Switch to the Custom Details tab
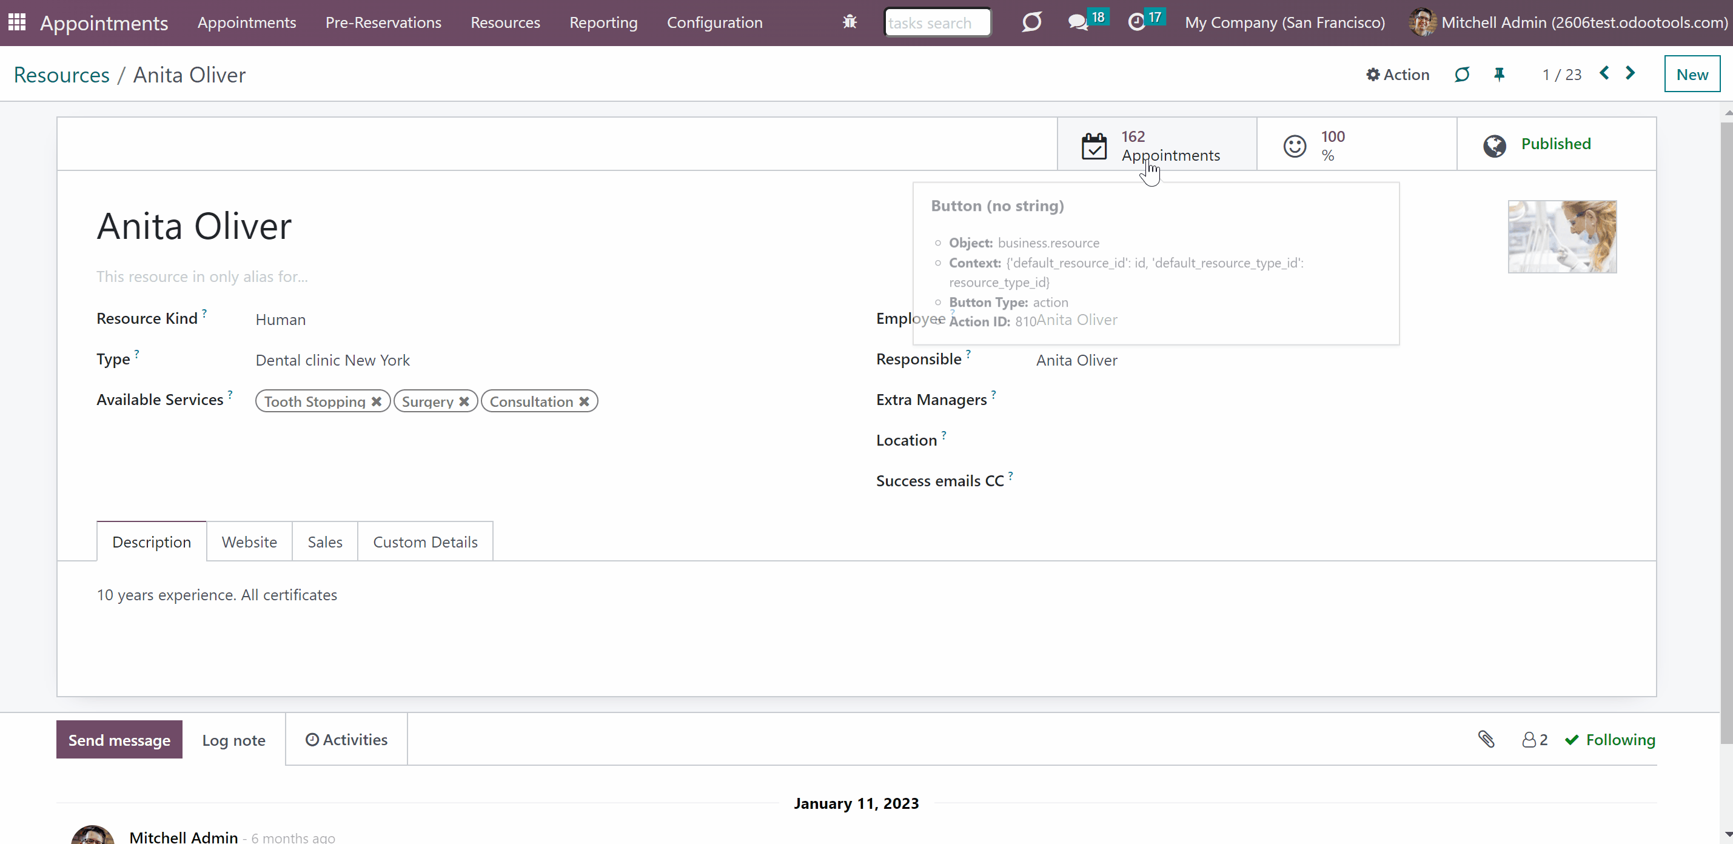The image size is (1733, 844). coord(425,541)
